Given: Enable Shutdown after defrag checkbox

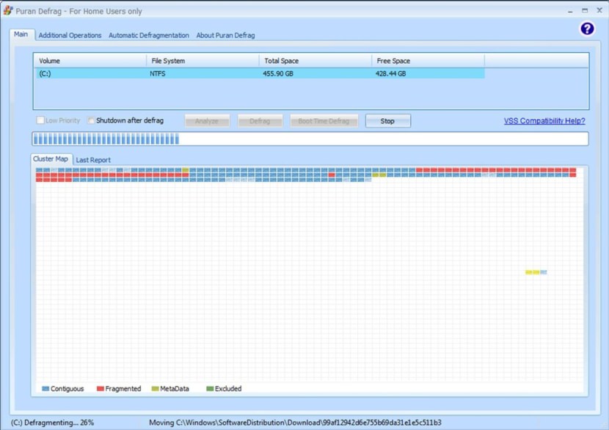Looking at the screenshot, I should click(x=92, y=121).
